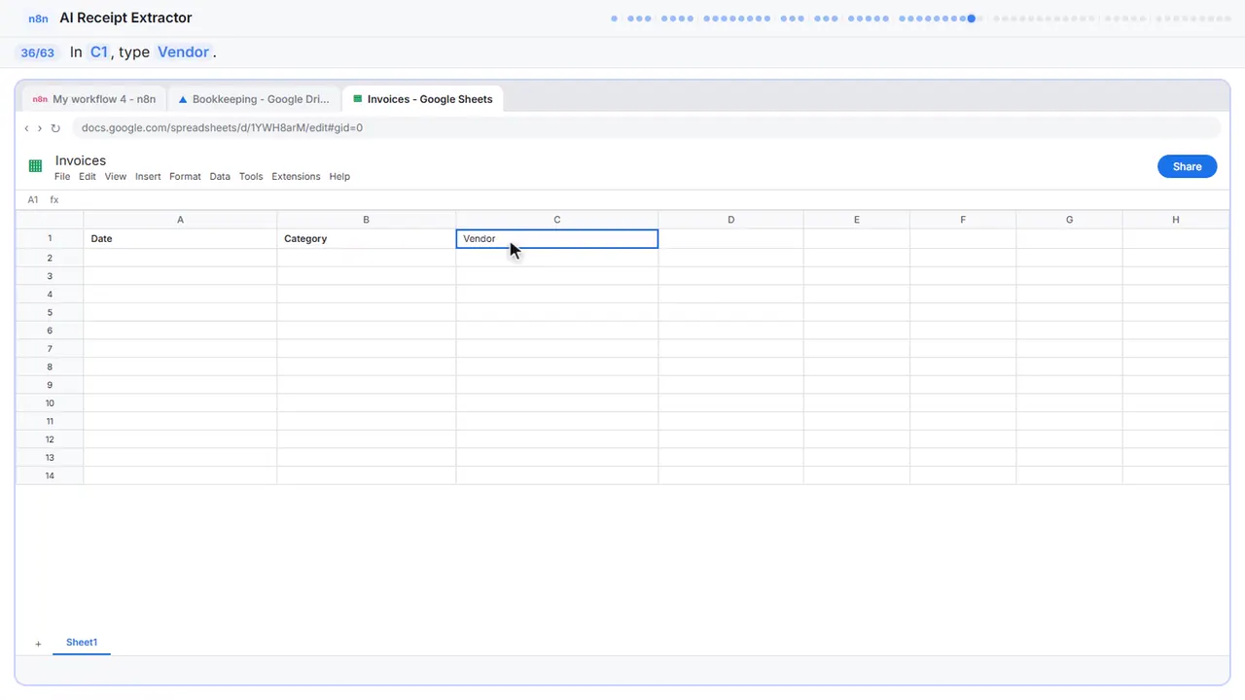Open the Tools menu
This screenshot has height=700, width=1245.
[x=251, y=177]
